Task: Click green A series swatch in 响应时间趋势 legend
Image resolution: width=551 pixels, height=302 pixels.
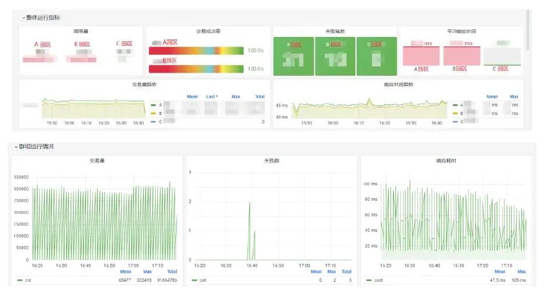Action: tap(455, 105)
